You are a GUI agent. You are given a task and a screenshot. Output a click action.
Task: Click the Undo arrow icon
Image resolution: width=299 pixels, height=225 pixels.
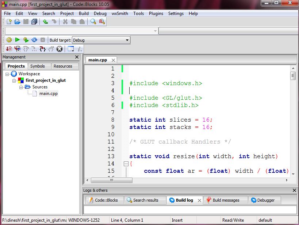(x=45, y=22)
